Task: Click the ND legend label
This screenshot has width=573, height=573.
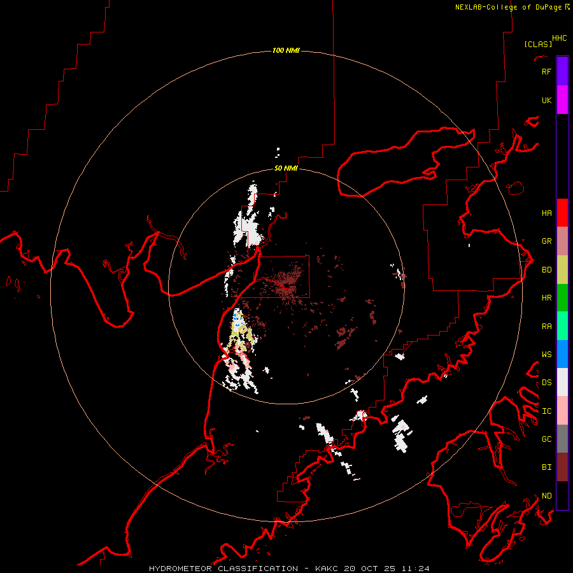Action: [x=546, y=495]
